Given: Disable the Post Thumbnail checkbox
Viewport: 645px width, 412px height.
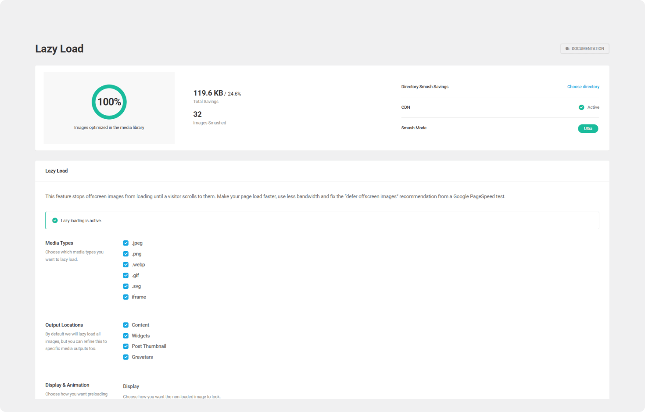Looking at the screenshot, I should 126,346.
